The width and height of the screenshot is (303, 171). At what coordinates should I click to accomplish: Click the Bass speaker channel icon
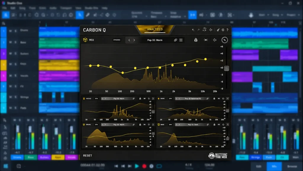click(x=159, y=125)
